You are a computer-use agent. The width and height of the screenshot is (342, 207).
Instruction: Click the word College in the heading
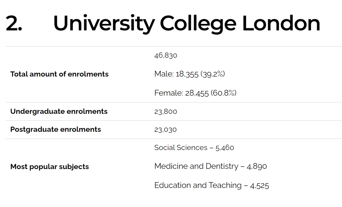[198, 24]
